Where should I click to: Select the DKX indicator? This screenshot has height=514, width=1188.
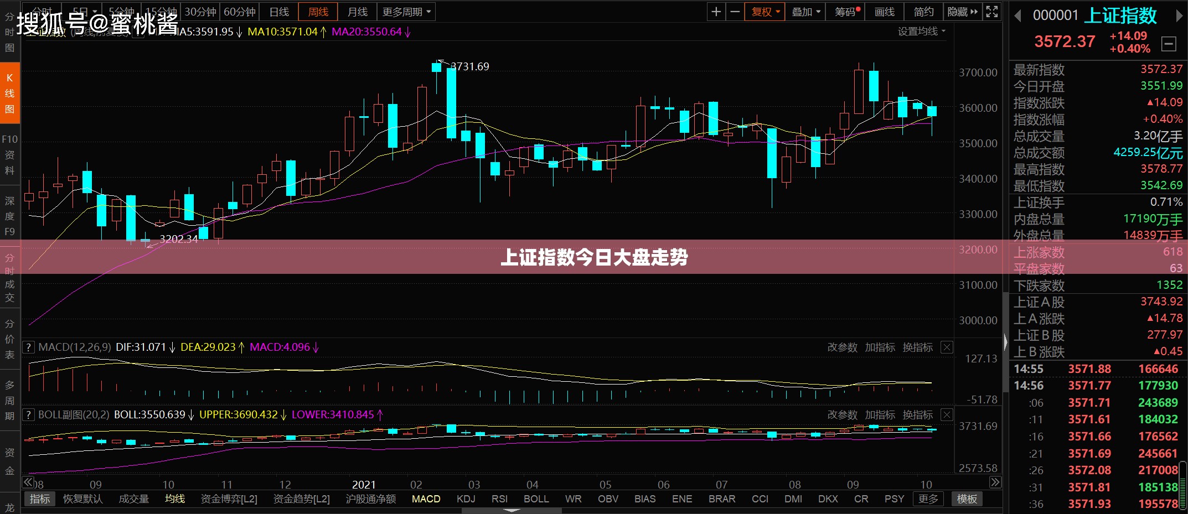pyautogui.click(x=828, y=499)
